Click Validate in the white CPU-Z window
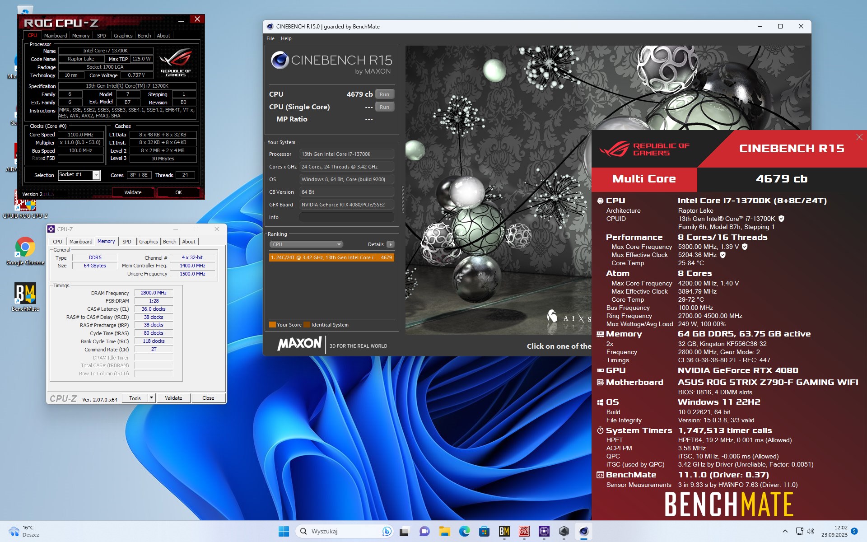This screenshot has height=542, width=867. (173, 398)
